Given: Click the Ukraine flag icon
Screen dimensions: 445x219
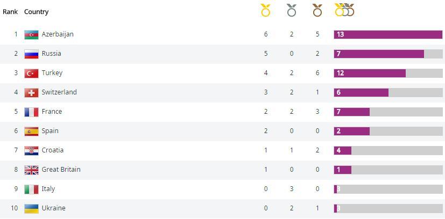Looking at the screenshot, I should (x=31, y=208).
